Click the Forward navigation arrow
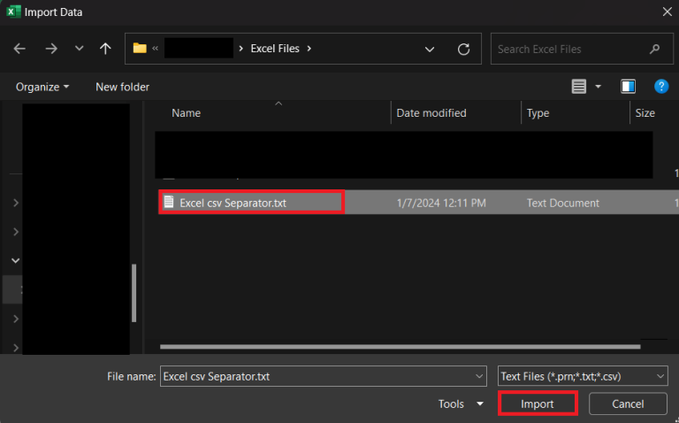Screen dimensions: 679x423 (x=50, y=50)
